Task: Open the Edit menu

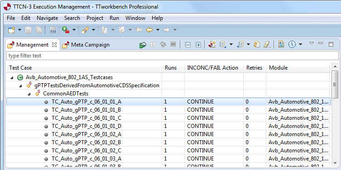Action: click(26, 18)
